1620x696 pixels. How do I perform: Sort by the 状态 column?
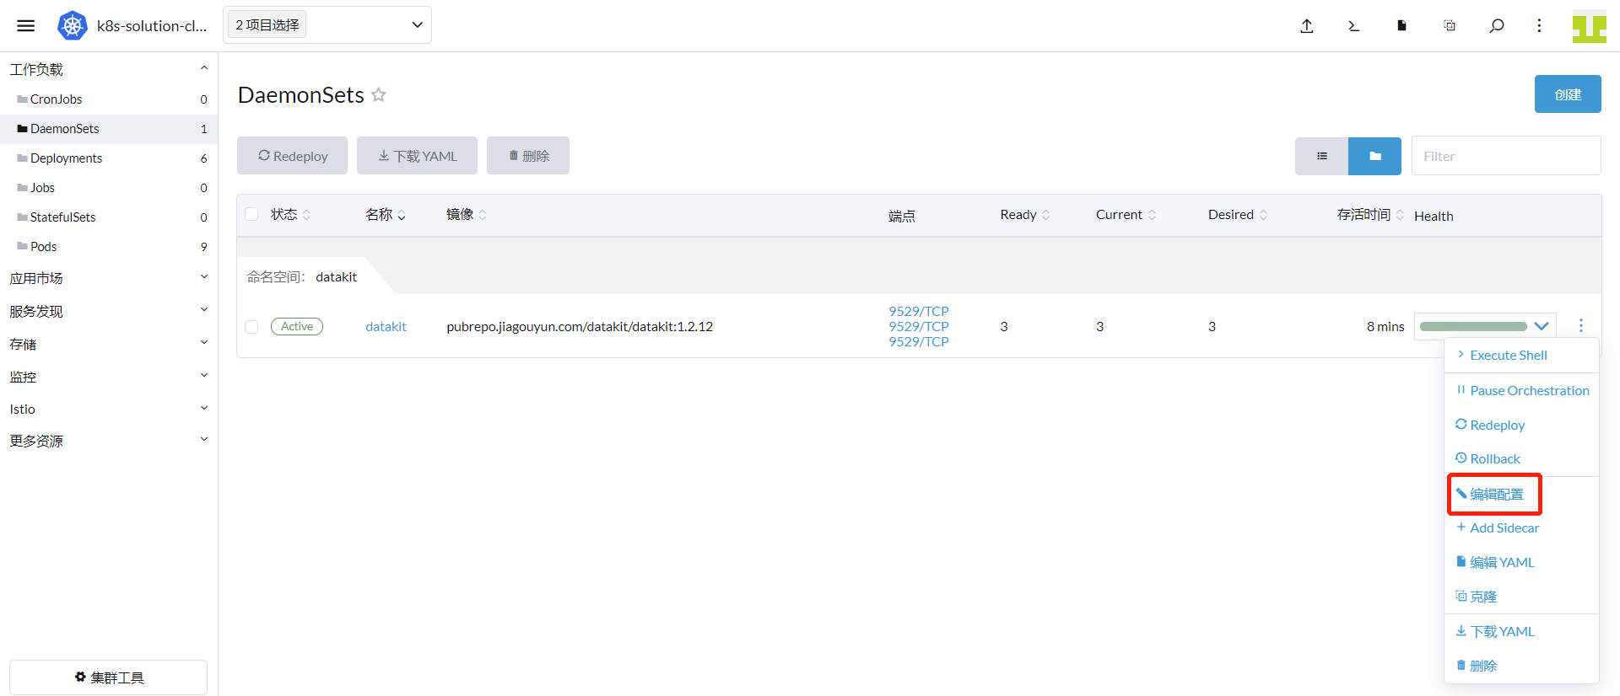[x=290, y=215]
